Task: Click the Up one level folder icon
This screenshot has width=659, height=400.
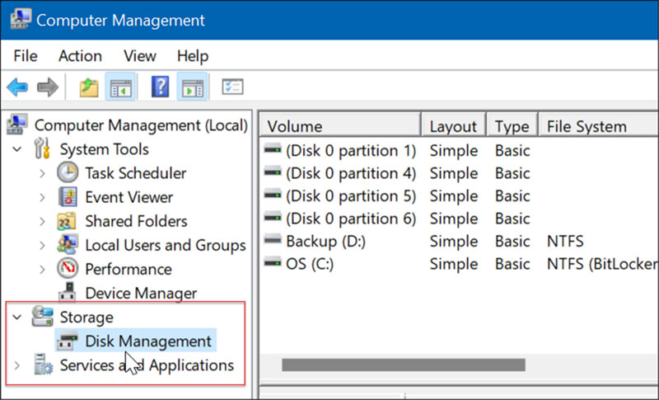Action: [88, 87]
